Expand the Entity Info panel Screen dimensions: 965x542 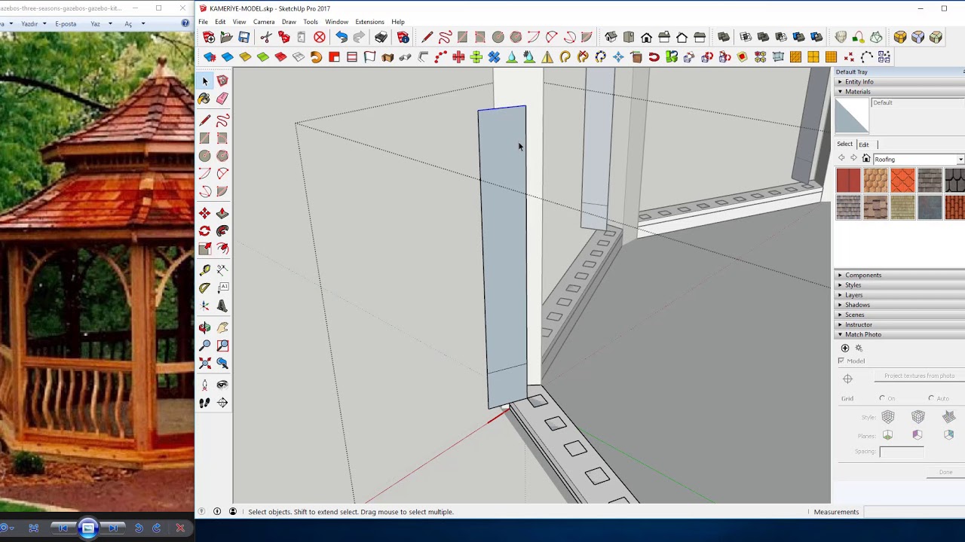[859, 82]
